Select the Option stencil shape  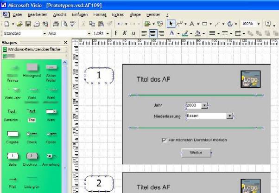coord(51,137)
